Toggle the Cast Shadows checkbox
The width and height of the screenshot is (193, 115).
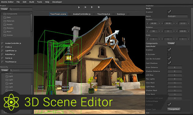pyautogui.click(x=169, y=63)
